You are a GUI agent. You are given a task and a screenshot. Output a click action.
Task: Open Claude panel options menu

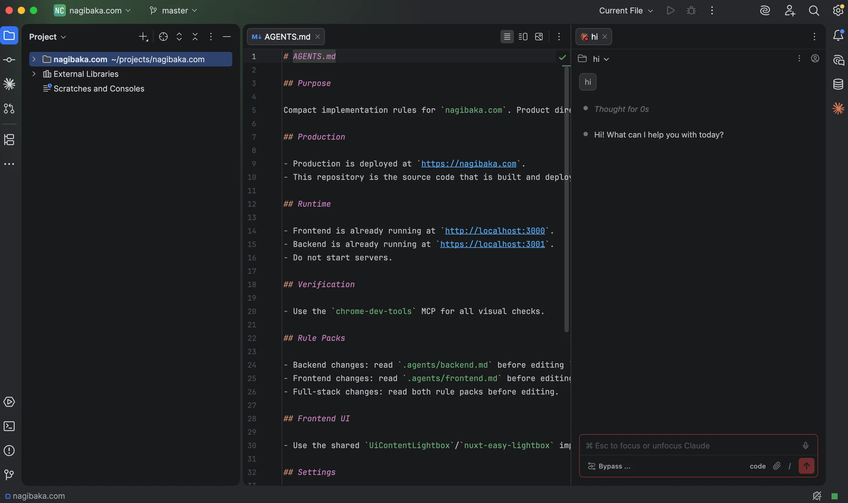pyautogui.click(x=814, y=37)
